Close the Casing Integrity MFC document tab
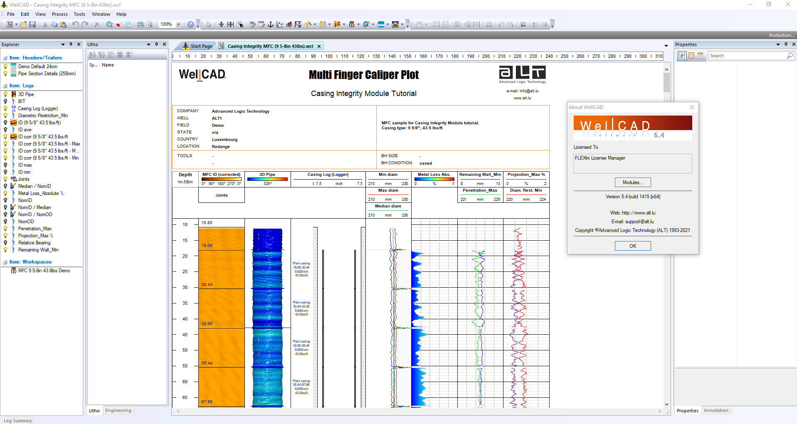The width and height of the screenshot is (797, 424). click(x=319, y=46)
